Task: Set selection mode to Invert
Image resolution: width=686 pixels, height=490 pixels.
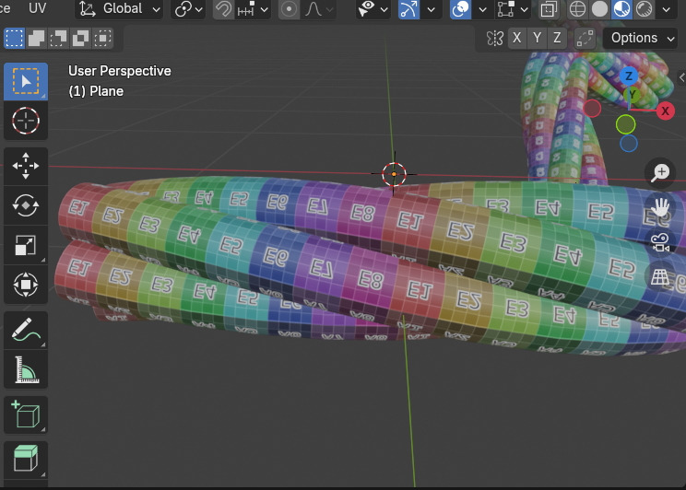Action: click(x=80, y=39)
